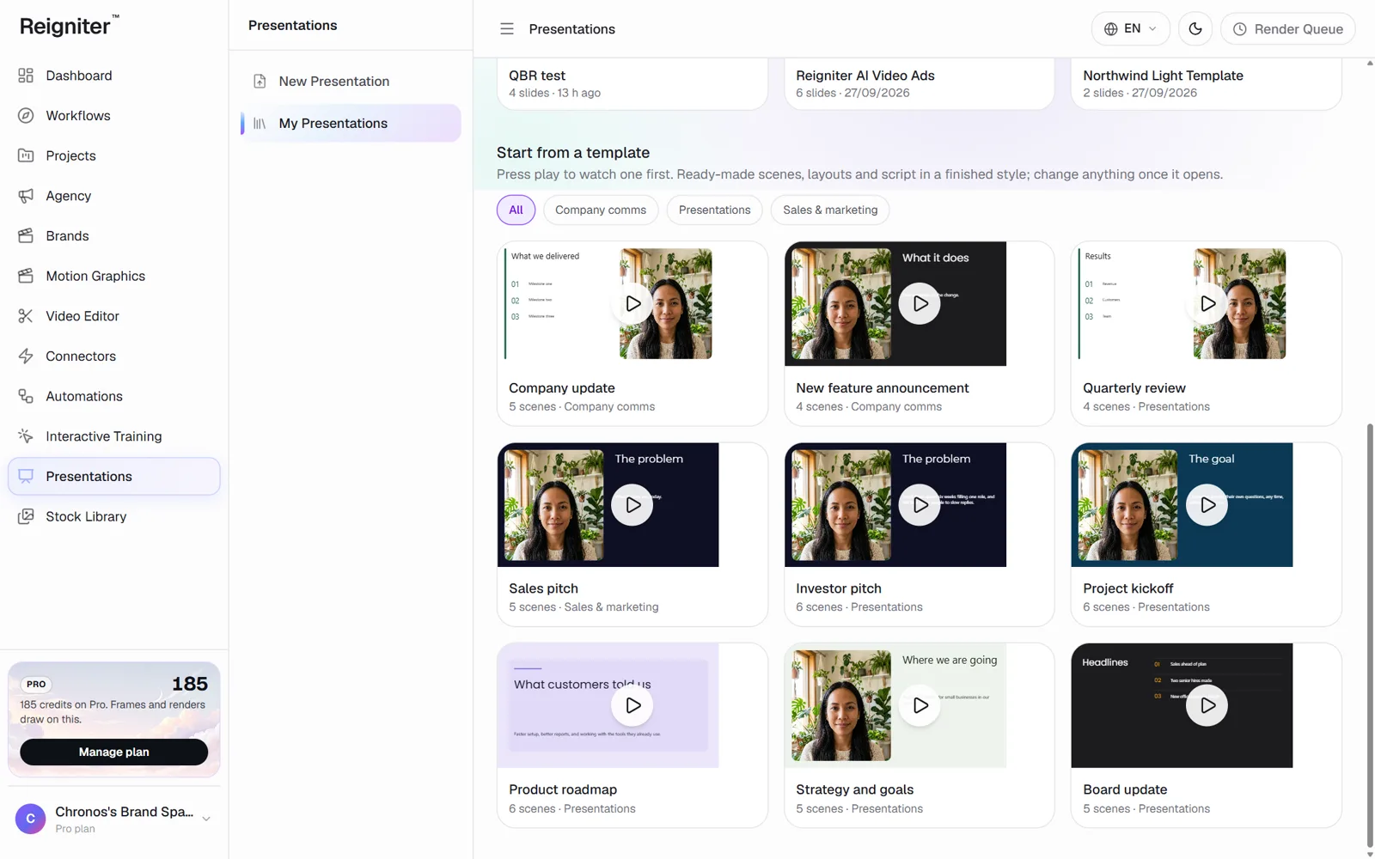This screenshot has width=1375, height=859.
Task: Open the Render Queue
Action: click(x=1287, y=29)
